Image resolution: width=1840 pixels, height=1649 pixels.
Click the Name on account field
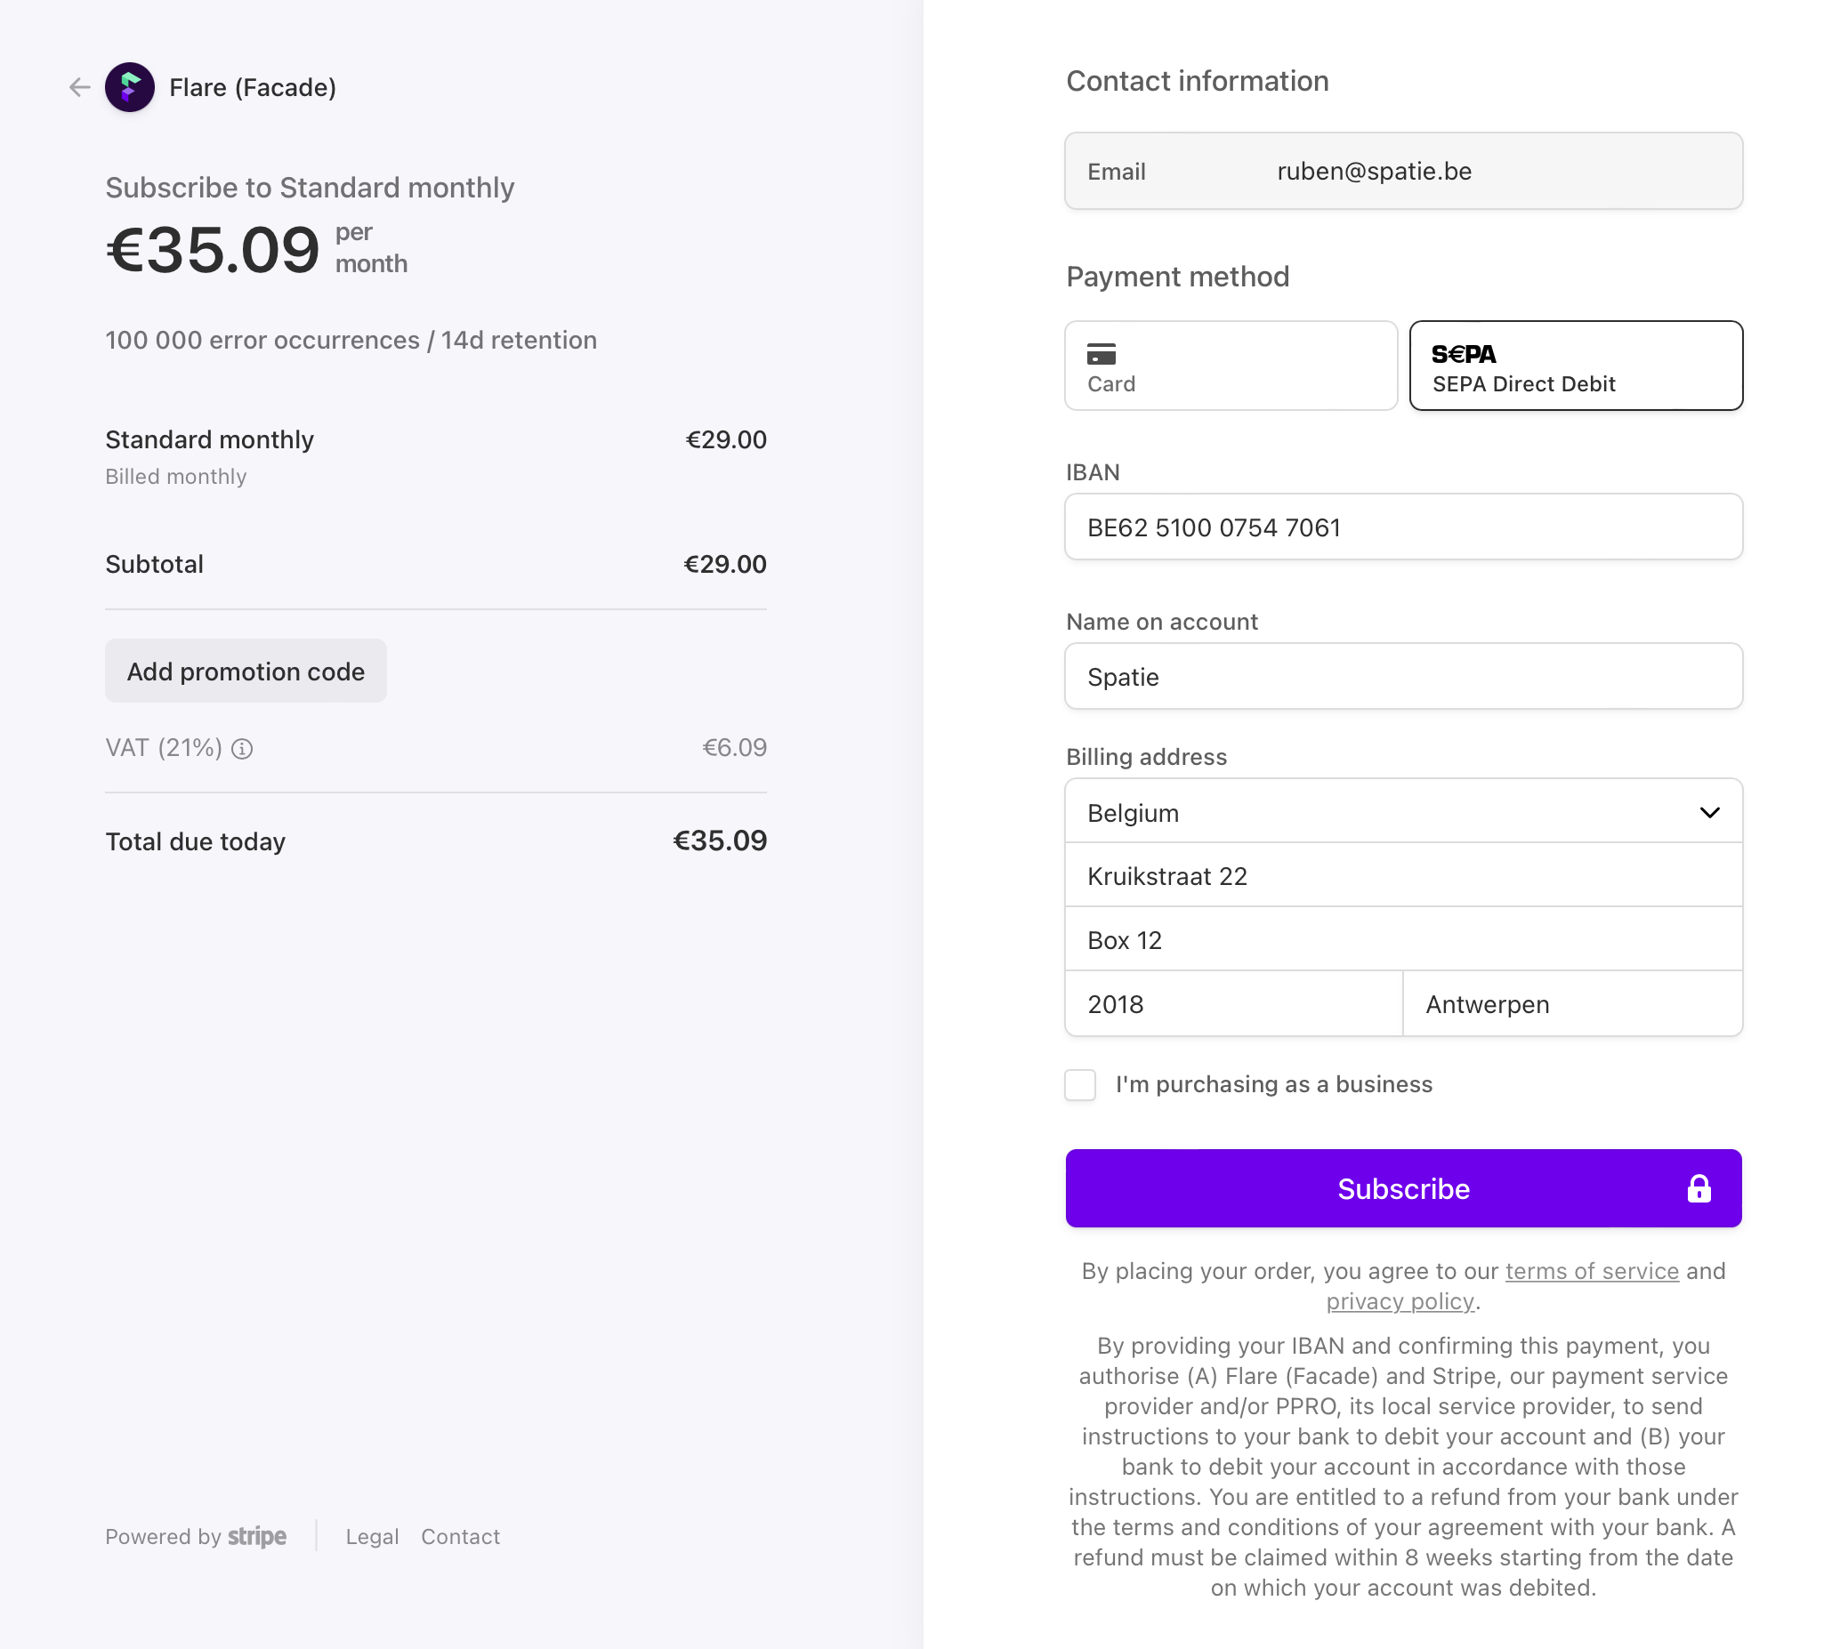coord(1403,677)
